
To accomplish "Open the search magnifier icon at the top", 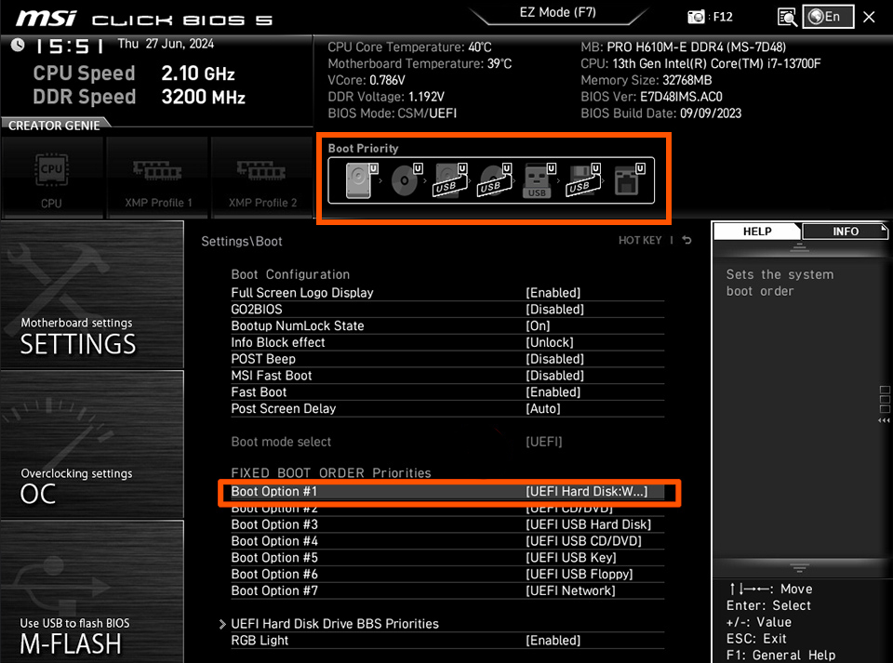I will tap(787, 17).
